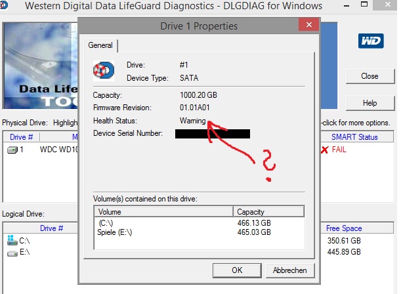Select the (C:\) volume row

(x=200, y=223)
